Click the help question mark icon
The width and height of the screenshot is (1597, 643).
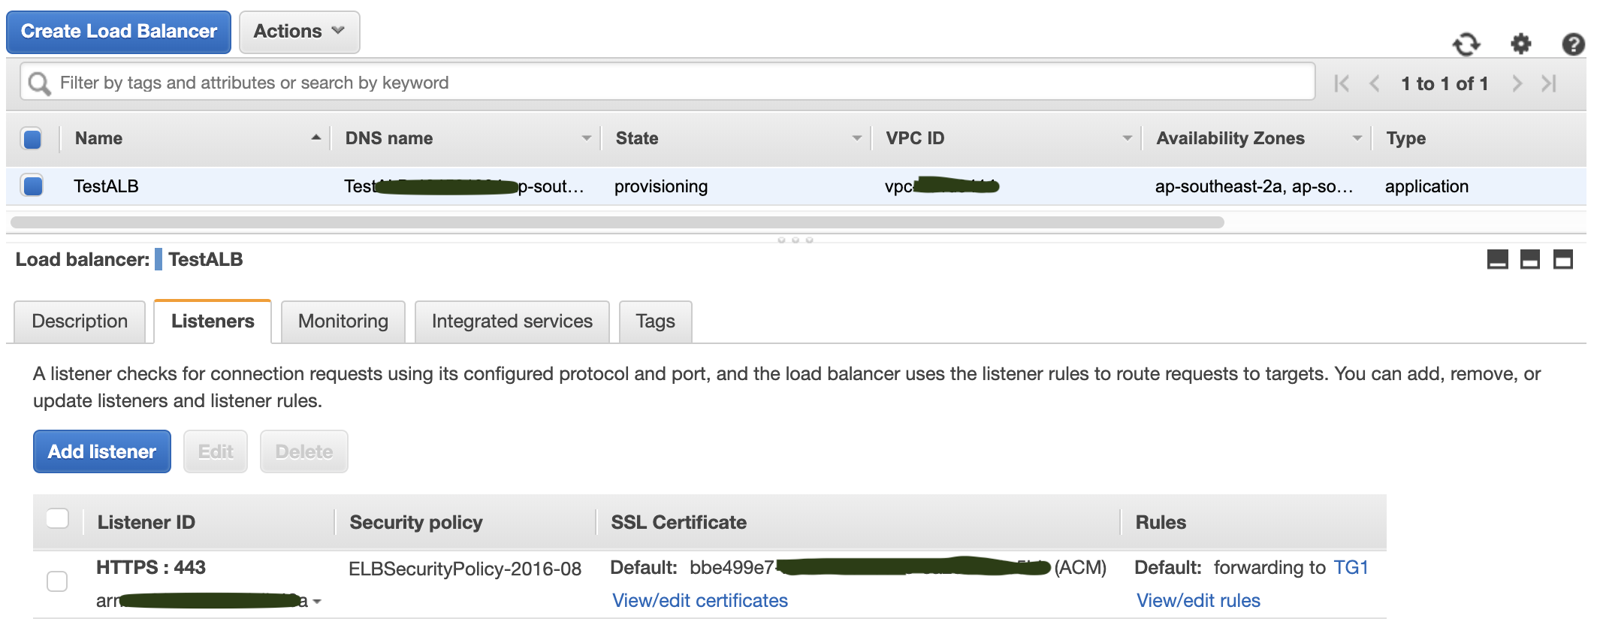(1572, 44)
